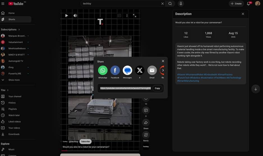This screenshot has width=263, height=156.
Task: Share via Email
Action: [x=152, y=70]
